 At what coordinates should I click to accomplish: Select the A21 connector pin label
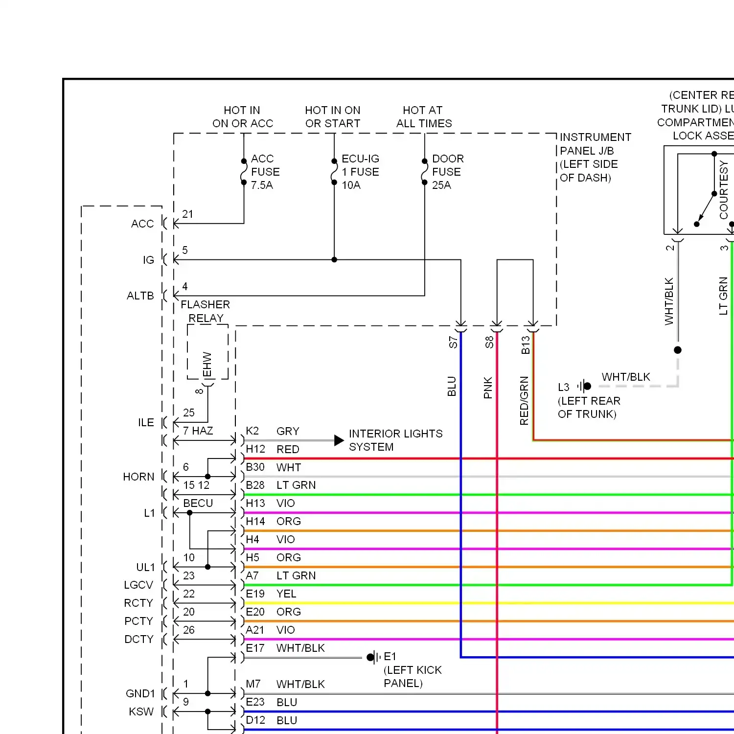[255, 630]
